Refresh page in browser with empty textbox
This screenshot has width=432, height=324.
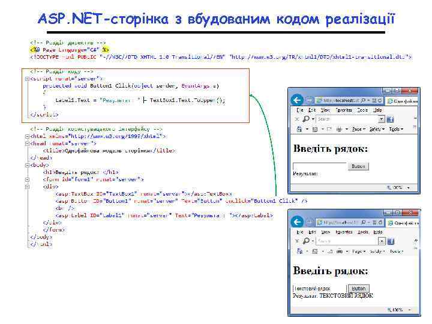coord(380,101)
